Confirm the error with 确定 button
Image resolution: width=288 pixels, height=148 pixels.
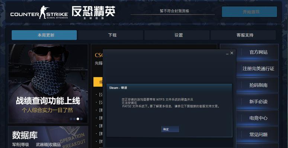tap(170, 129)
